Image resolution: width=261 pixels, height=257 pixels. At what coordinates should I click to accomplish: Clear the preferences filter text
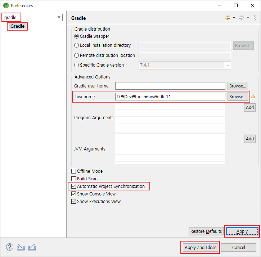59,17
